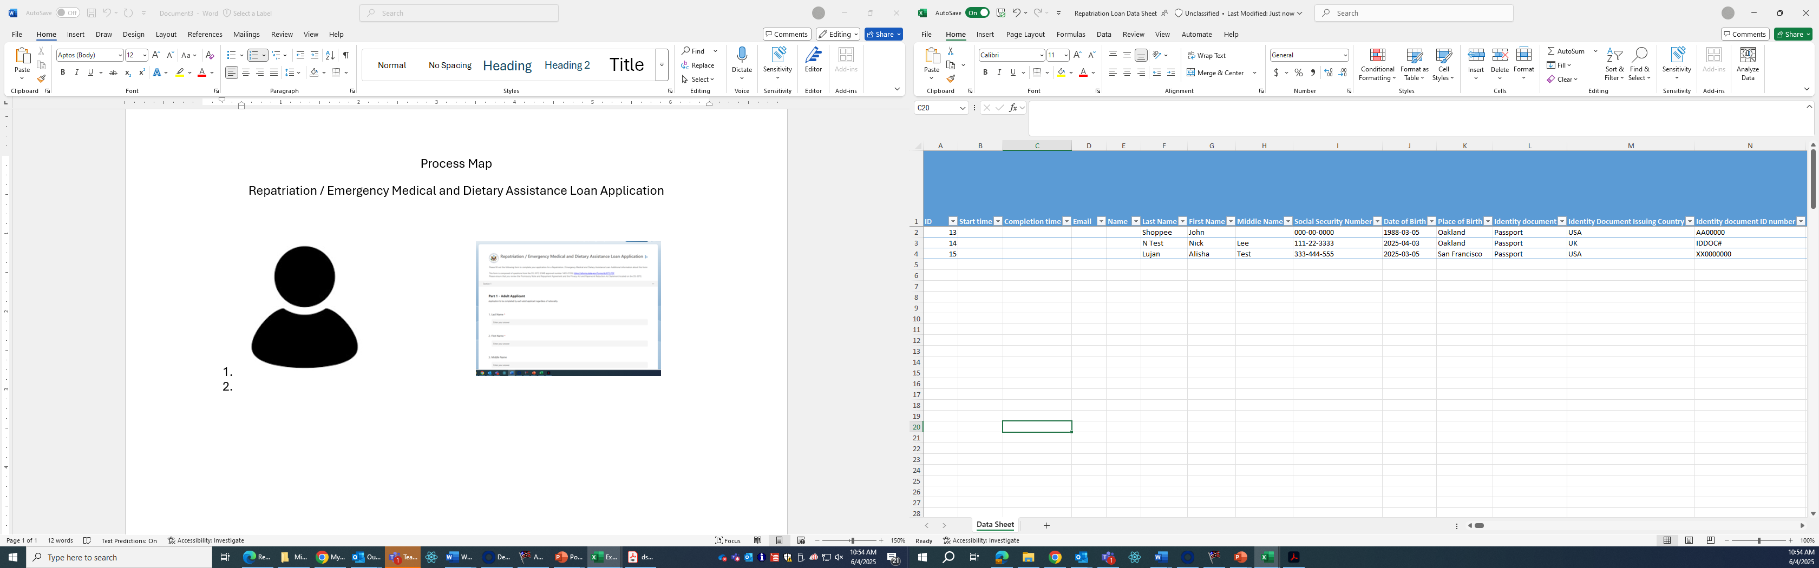The image size is (1819, 568).
Task: Show paragraph marks in Word
Action: [x=345, y=55]
